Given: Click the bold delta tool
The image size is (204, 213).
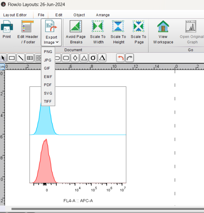Looking at the screenshot, I should [102, 58].
